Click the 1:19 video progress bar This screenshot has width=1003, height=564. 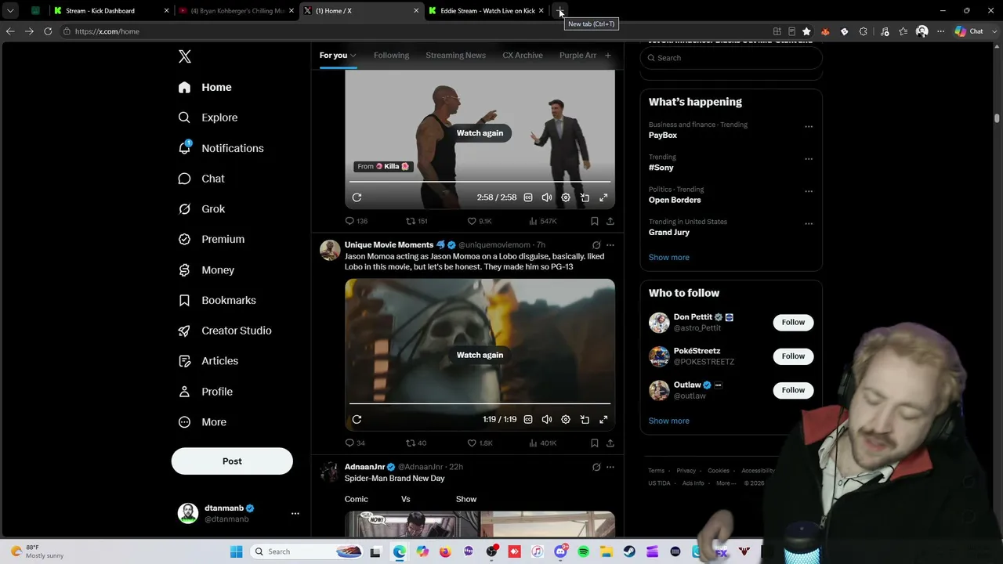(x=480, y=404)
